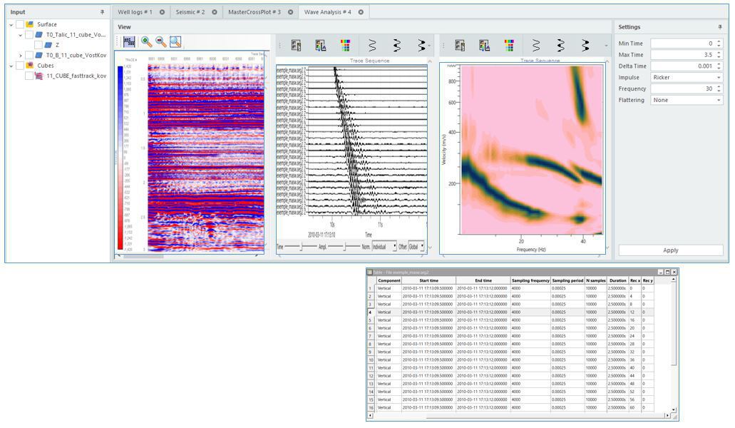Click the image annotation icon in right toolbar
The width and height of the screenshot is (735, 428).
pyautogui.click(x=484, y=46)
